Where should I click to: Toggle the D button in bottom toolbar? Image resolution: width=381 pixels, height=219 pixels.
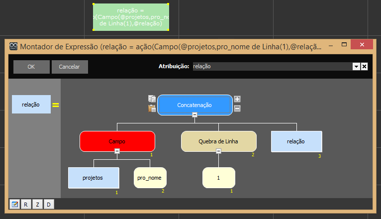click(49, 205)
